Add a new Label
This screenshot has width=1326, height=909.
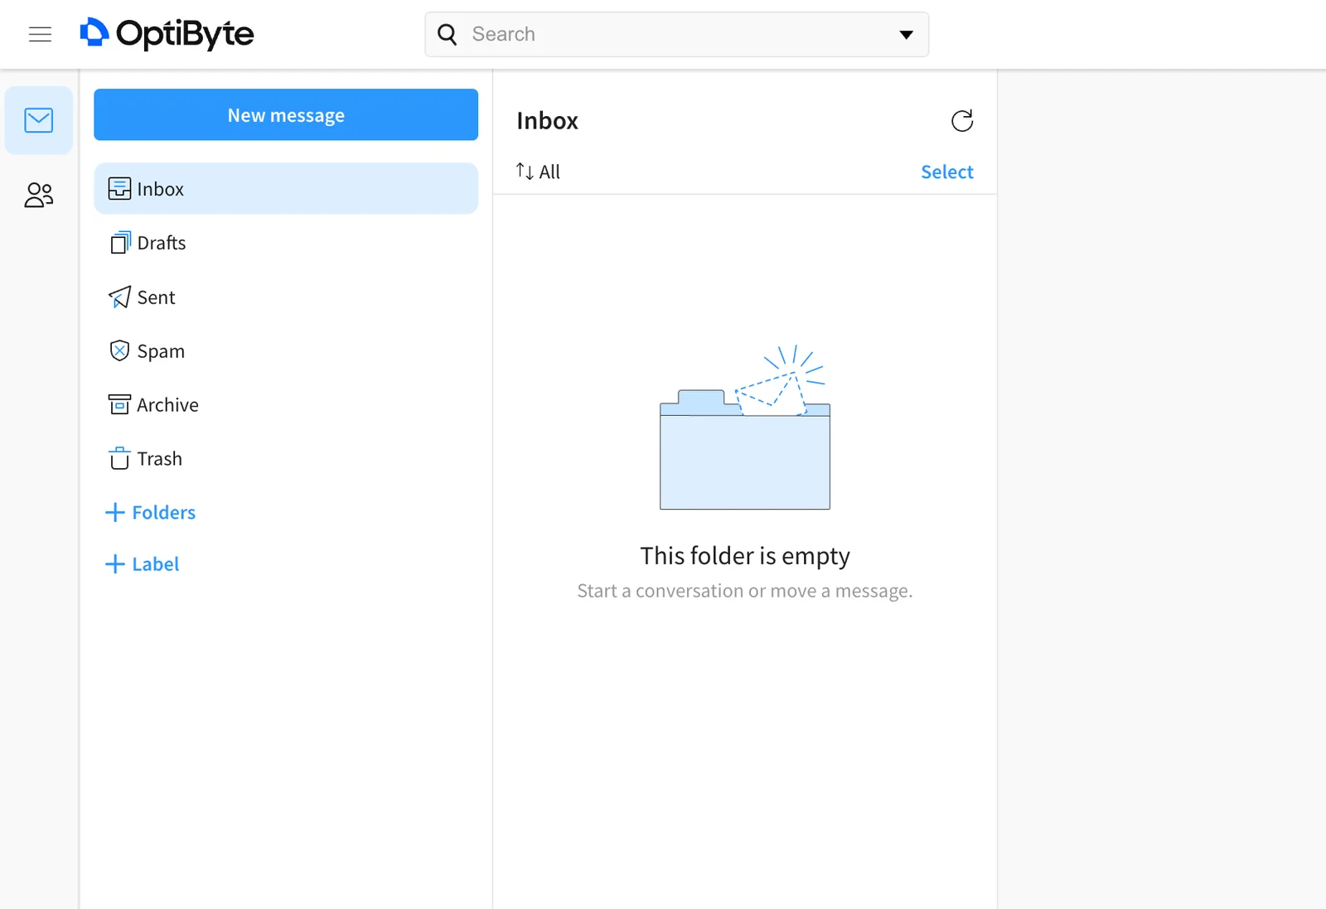pyautogui.click(x=143, y=564)
